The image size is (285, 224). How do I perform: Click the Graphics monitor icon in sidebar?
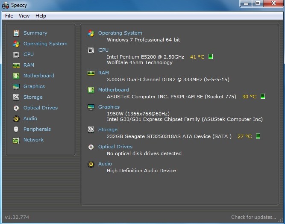[16, 86]
